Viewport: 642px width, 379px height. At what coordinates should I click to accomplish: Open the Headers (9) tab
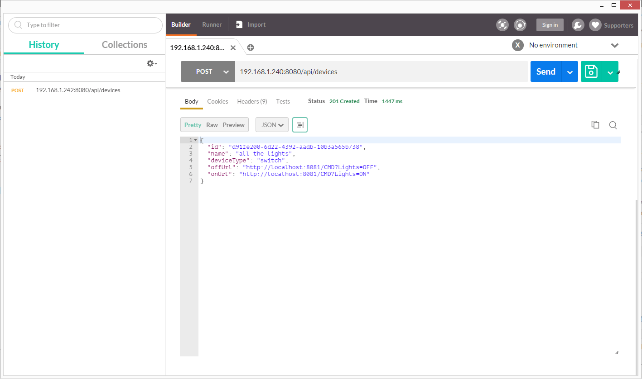tap(252, 101)
